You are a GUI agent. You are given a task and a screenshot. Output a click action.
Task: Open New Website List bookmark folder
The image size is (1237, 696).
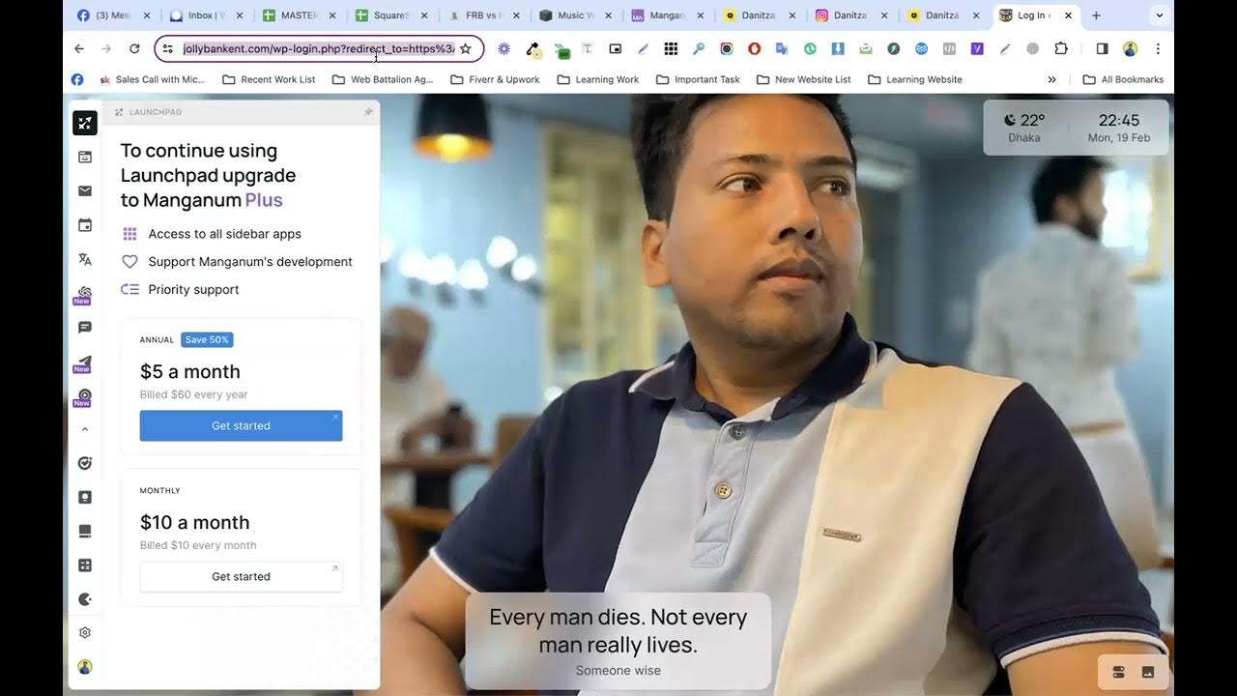click(x=804, y=79)
